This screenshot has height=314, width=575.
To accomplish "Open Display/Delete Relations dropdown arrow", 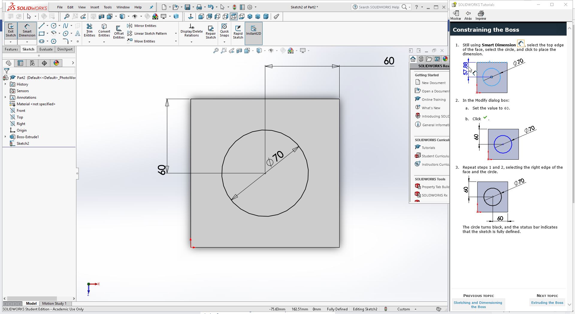I will click(191, 42).
